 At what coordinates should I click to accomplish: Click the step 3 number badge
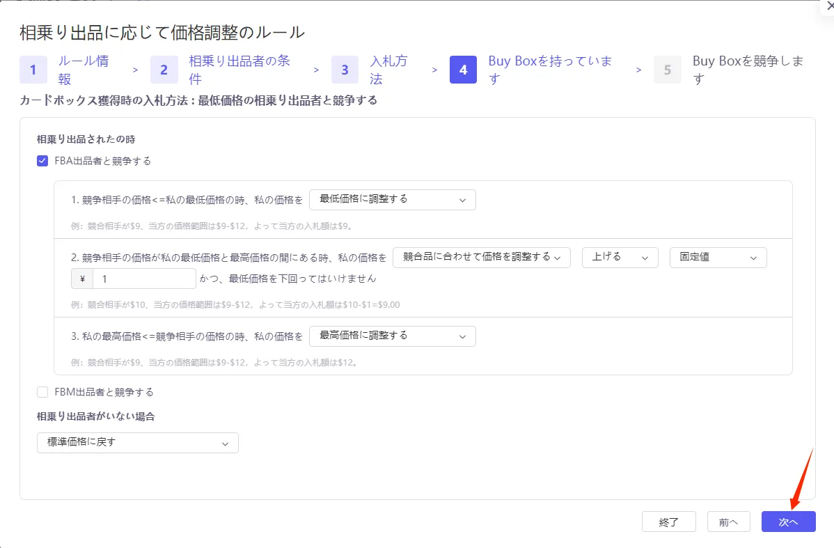[345, 70]
